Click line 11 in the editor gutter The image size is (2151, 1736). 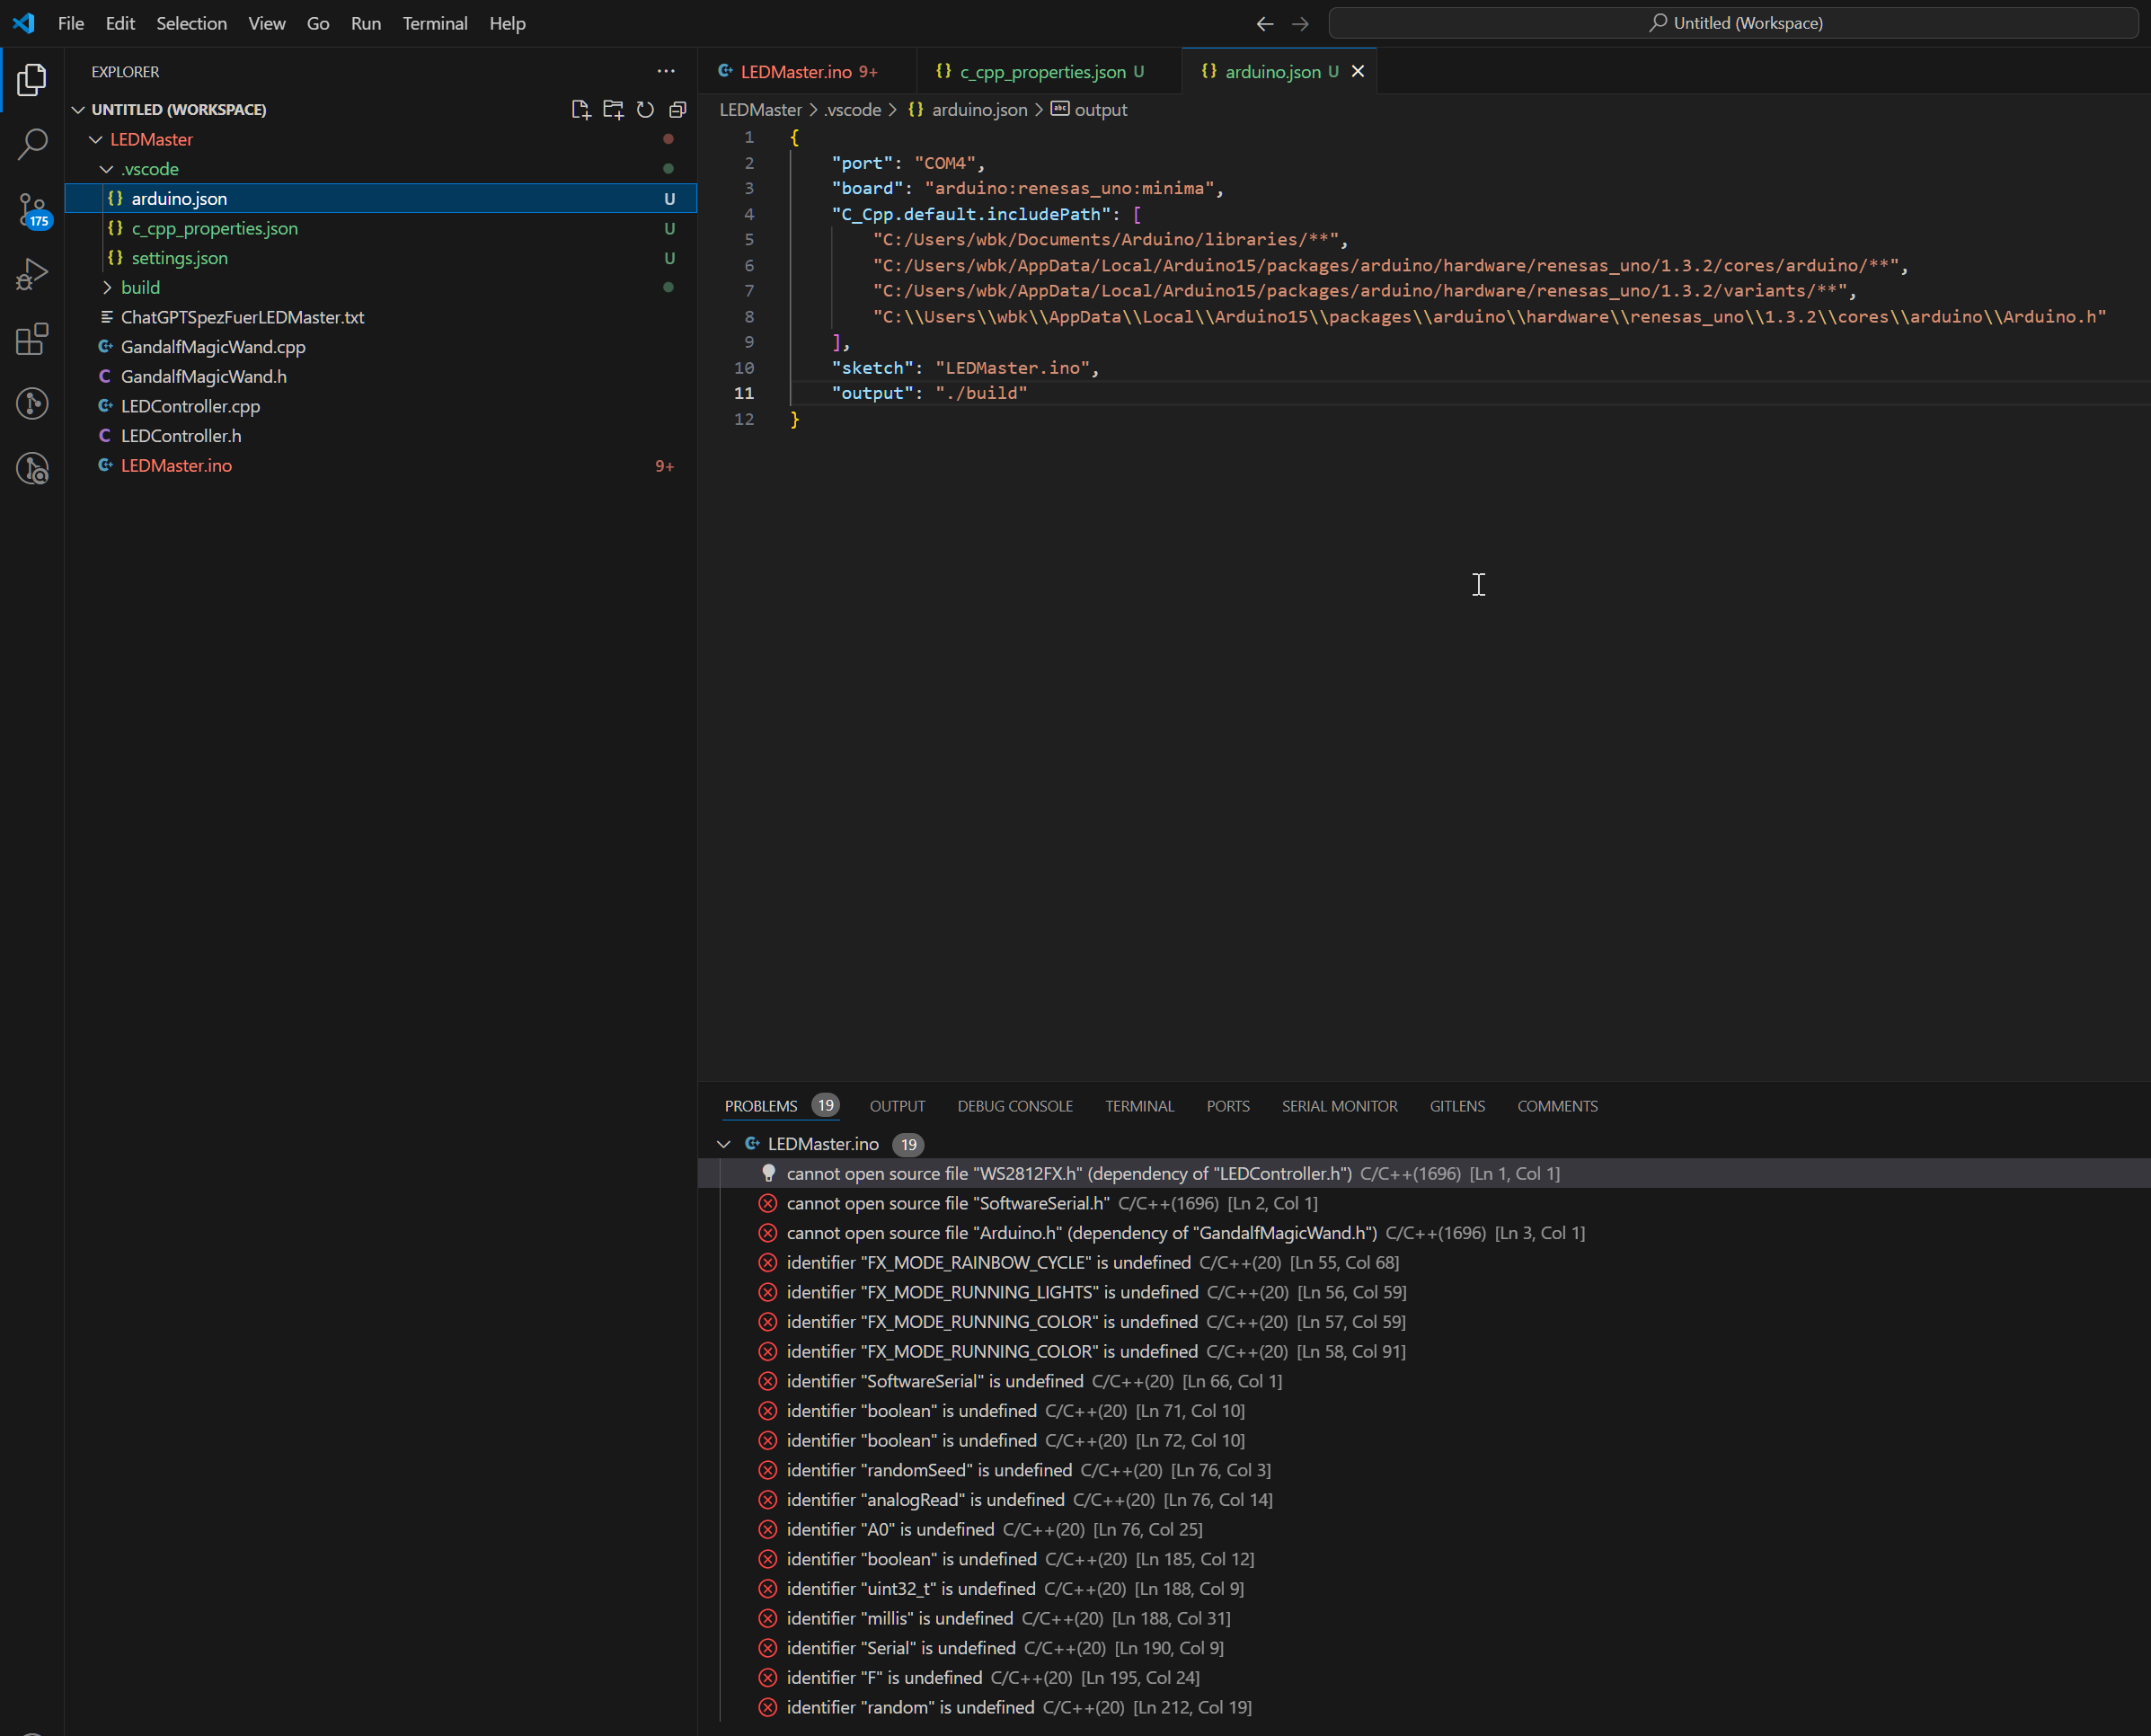click(744, 393)
